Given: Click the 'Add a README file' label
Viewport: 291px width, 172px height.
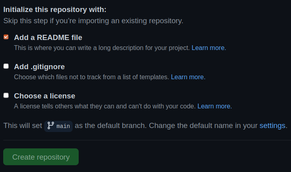Looking at the screenshot, I should click(x=48, y=38).
